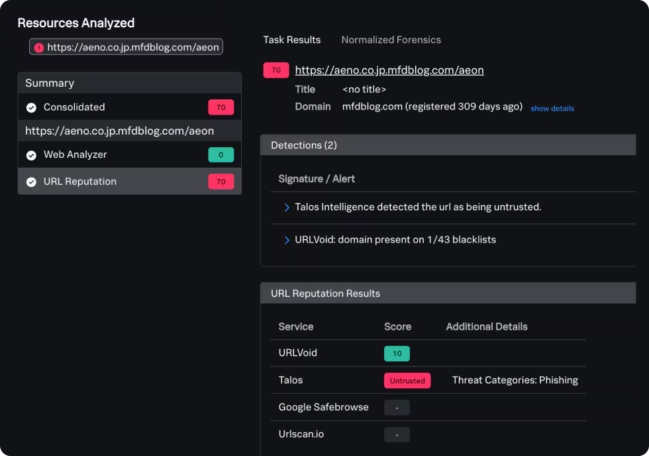Image resolution: width=649 pixels, height=456 pixels.
Task: Expand the URLVoid blacklist detection row
Action: pos(287,240)
